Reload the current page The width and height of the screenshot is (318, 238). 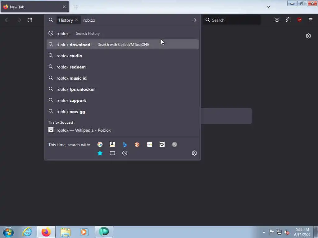30,20
